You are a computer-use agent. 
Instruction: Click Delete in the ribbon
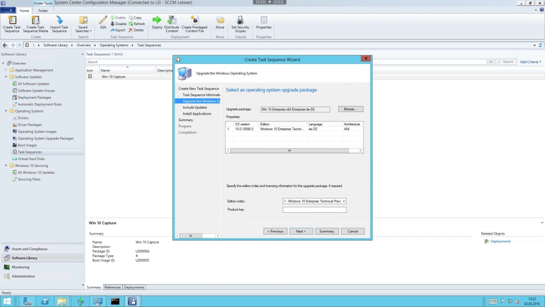136,30
